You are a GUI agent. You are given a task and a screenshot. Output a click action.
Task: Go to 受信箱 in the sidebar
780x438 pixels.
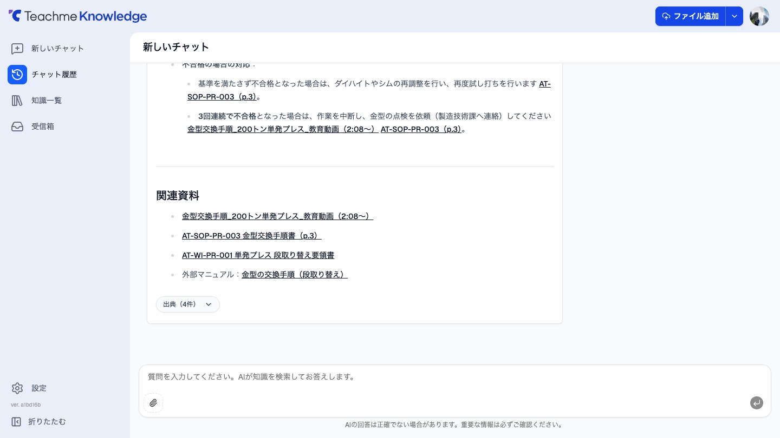point(43,127)
